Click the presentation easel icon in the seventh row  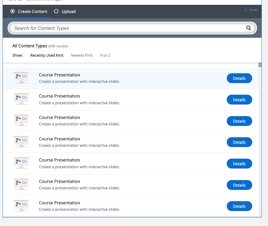click(21, 206)
